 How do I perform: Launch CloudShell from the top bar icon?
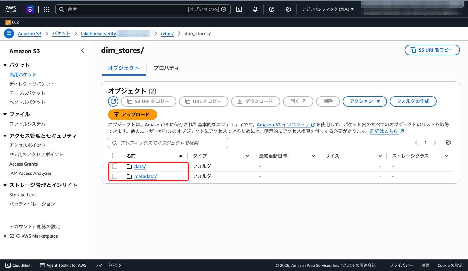tap(239, 9)
